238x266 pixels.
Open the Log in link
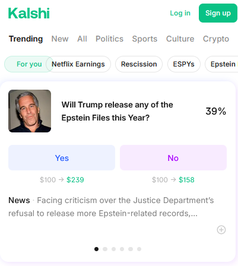pos(180,13)
